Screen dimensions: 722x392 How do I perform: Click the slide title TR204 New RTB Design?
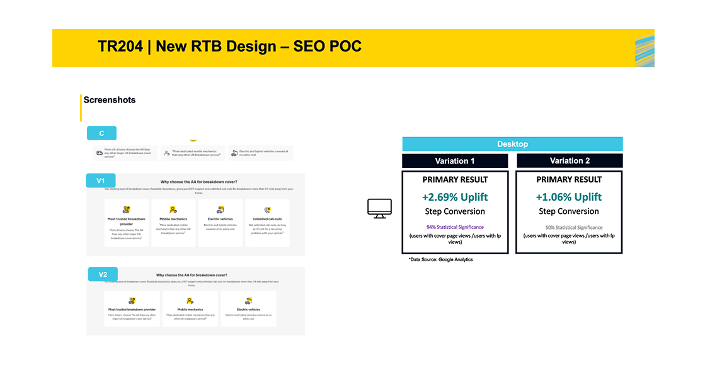click(x=229, y=47)
